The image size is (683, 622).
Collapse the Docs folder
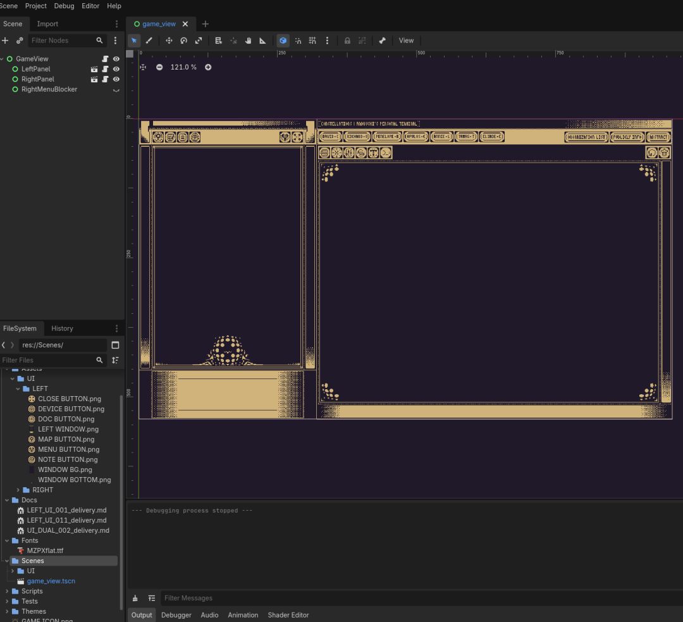(7, 500)
